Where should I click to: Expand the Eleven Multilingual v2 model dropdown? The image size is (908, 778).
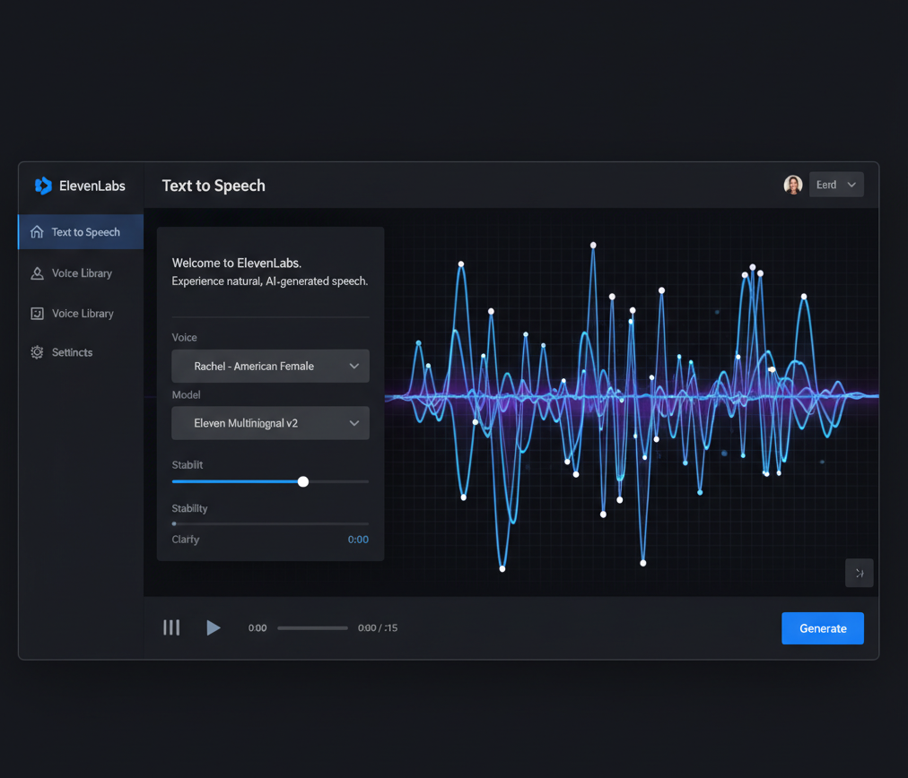270,423
